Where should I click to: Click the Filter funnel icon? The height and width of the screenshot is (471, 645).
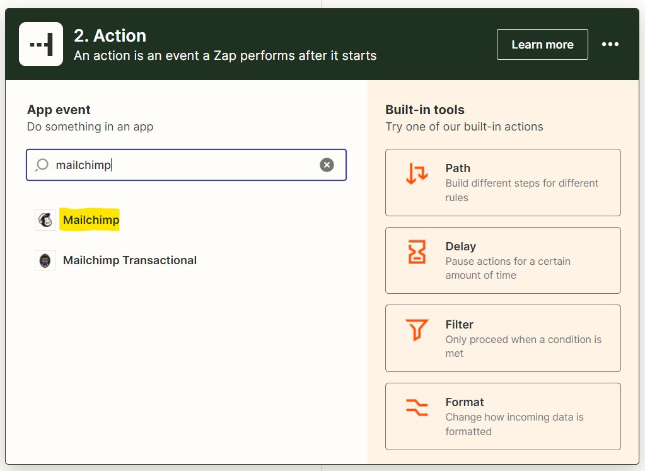417,330
